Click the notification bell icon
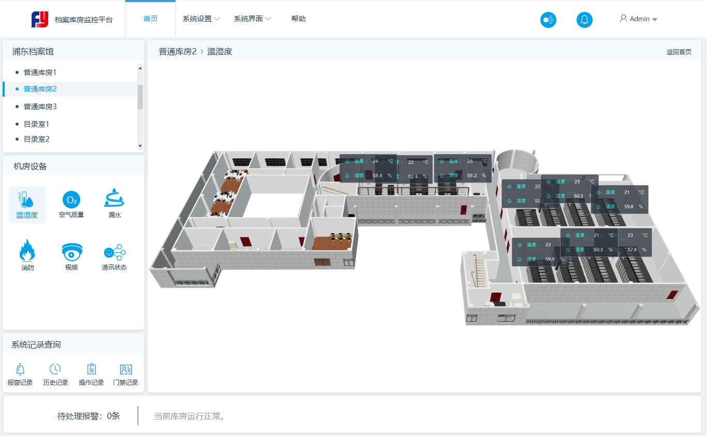This screenshot has height=436, width=707. tap(584, 20)
